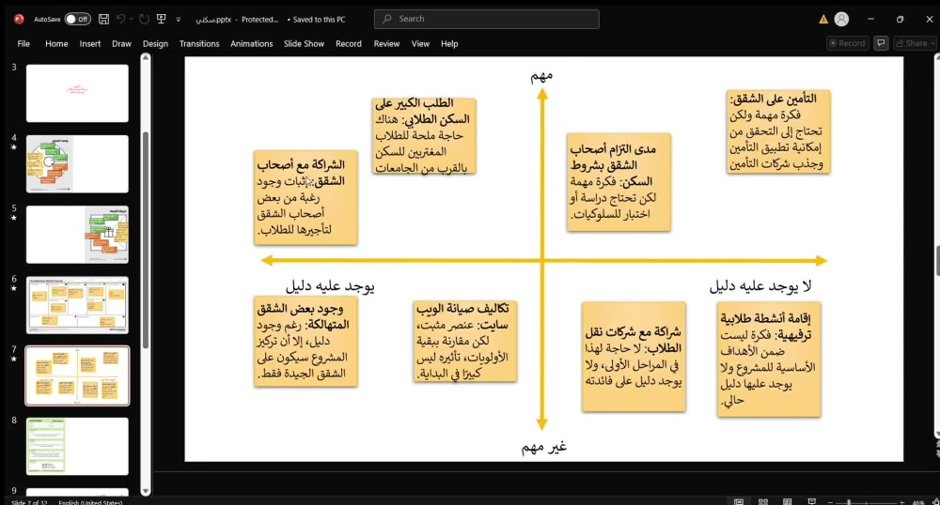Open the Record tab in the ribbon

(349, 44)
